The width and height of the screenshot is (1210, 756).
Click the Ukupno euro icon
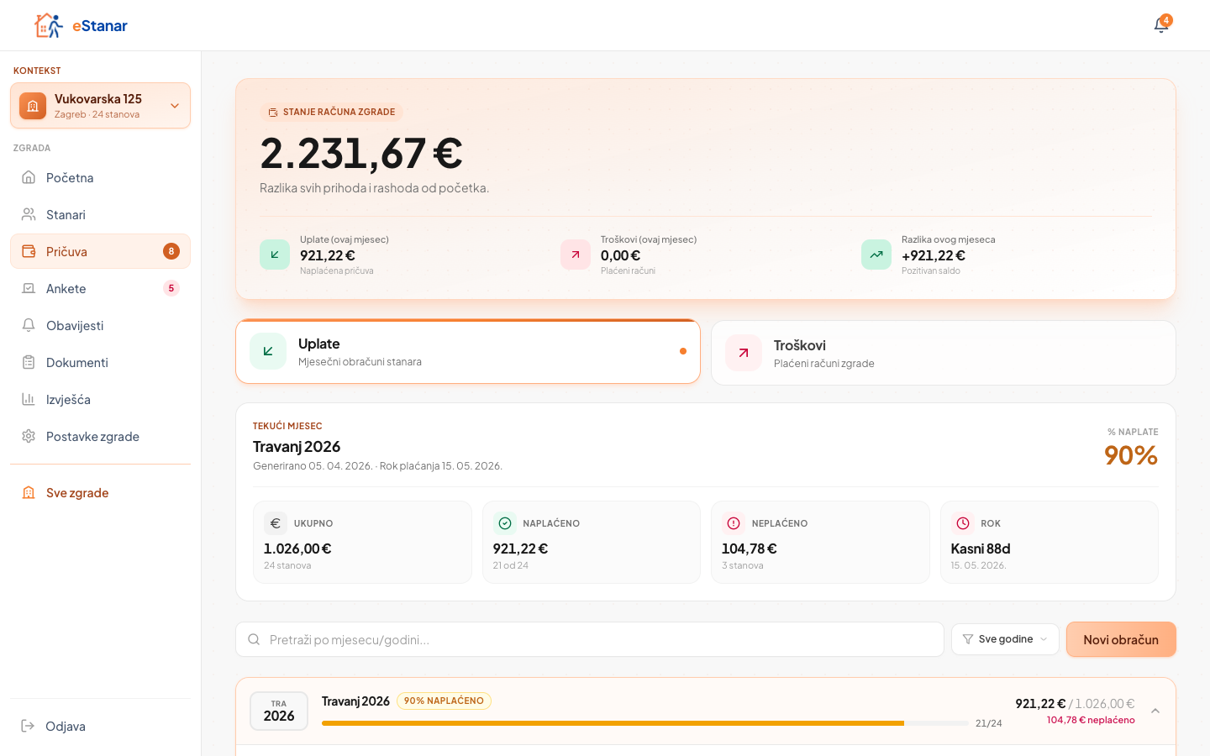[276, 523]
